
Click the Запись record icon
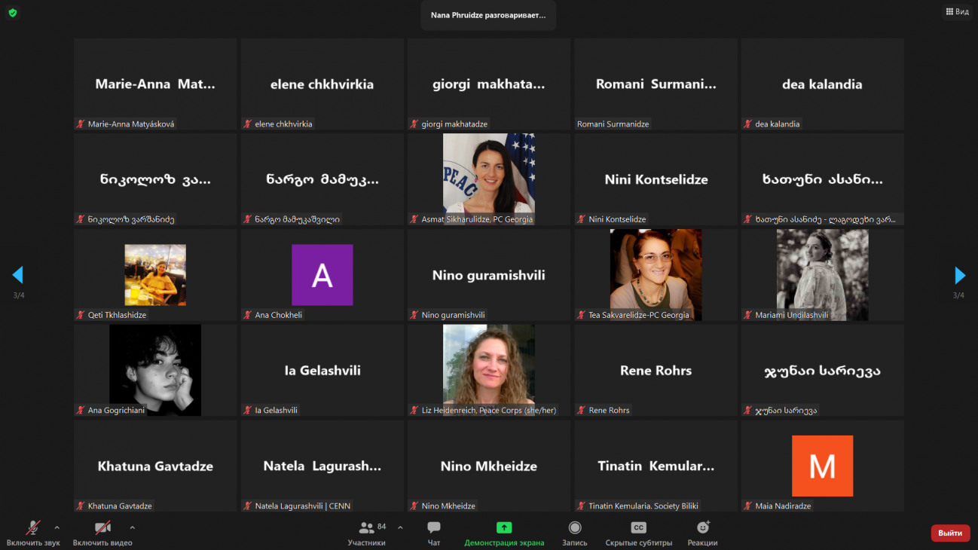tap(575, 528)
